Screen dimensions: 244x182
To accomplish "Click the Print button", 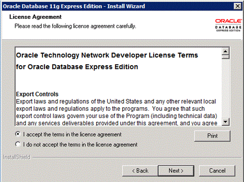I will coord(212,136).
